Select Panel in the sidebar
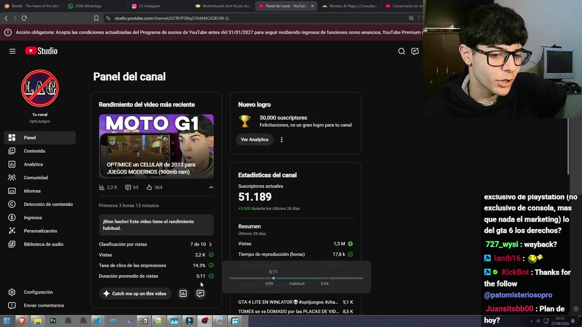 pyautogui.click(x=40, y=138)
